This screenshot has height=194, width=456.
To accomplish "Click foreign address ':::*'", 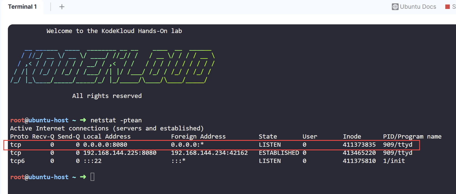I will 178,161.
